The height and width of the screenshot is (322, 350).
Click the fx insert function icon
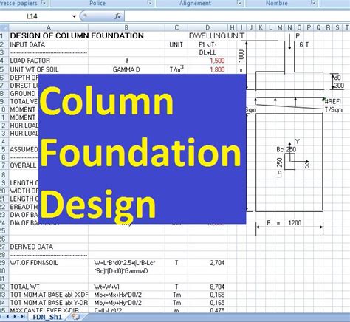117,16
